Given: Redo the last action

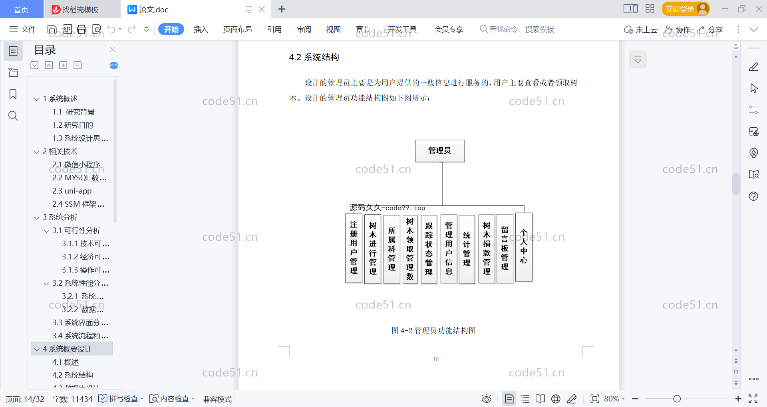Looking at the screenshot, I should click(132, 29).
